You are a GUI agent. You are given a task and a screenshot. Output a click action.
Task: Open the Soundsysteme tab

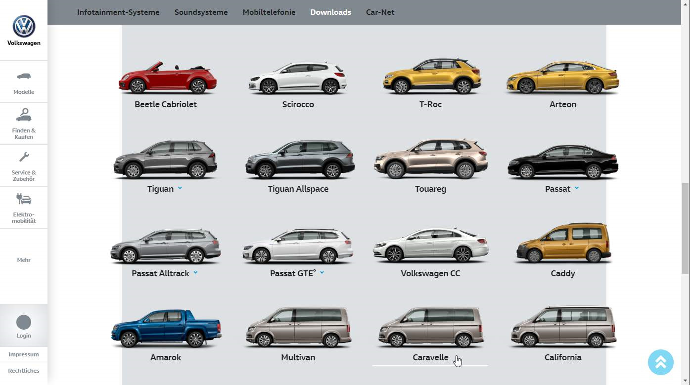click(x=201, y=12)
